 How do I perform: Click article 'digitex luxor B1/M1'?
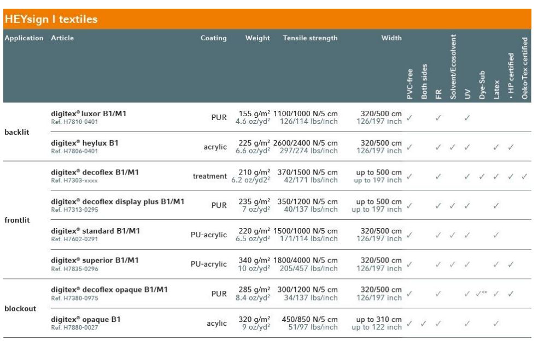pyautogui.click(x=89, y=113)
